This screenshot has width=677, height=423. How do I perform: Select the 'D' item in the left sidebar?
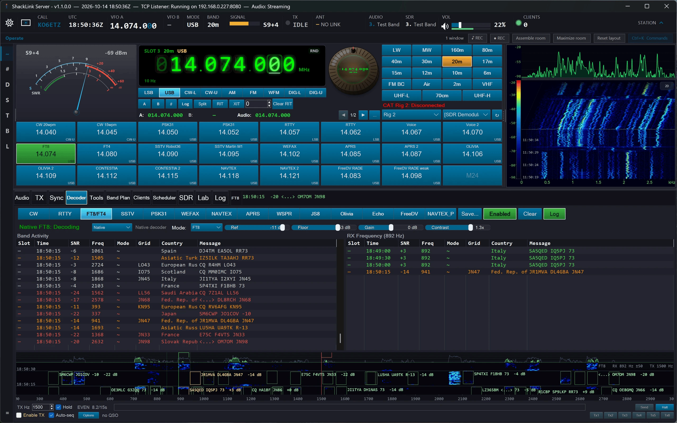7,85
